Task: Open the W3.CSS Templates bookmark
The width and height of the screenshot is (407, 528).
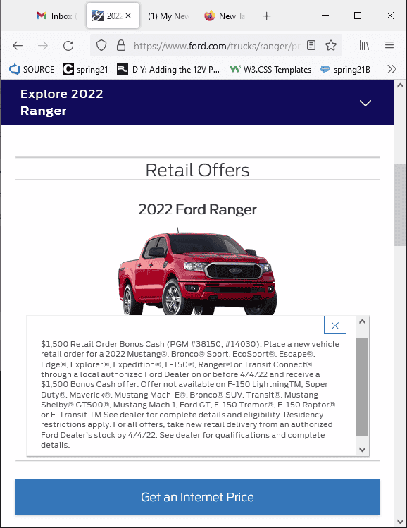Action: pyautogui.click(x=270, y=69)
